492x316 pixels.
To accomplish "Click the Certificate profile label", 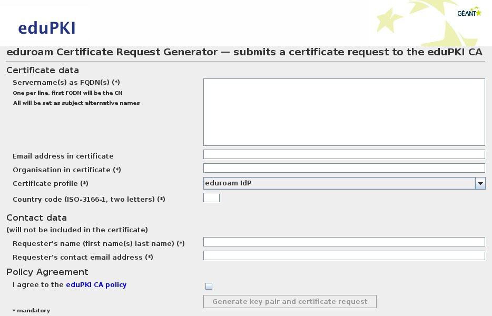I will click(x=51, y=183).
